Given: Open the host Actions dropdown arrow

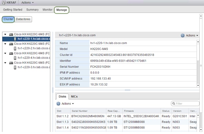Looking at the screenshot, I should 197,35.
